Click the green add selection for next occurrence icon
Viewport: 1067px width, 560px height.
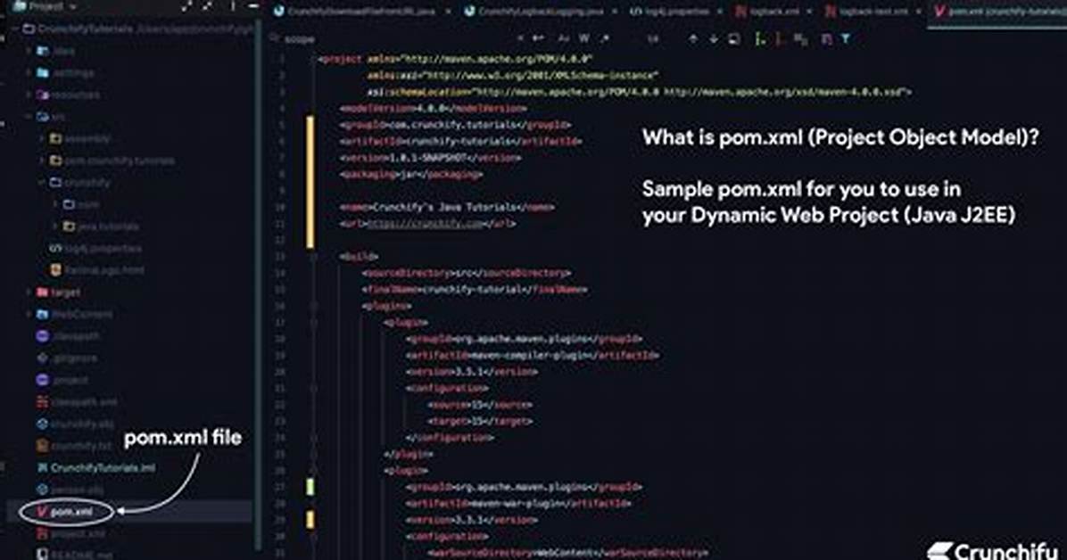760,39
